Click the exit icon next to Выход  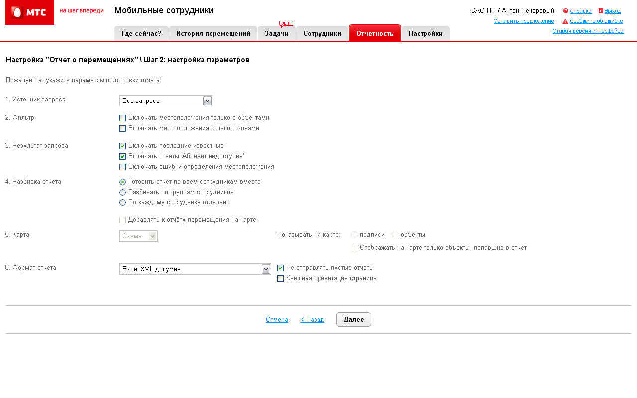[x=601, y=11]
